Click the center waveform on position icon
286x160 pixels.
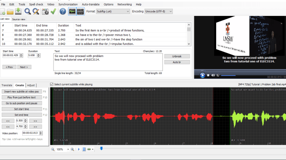[x=84, y=149]
